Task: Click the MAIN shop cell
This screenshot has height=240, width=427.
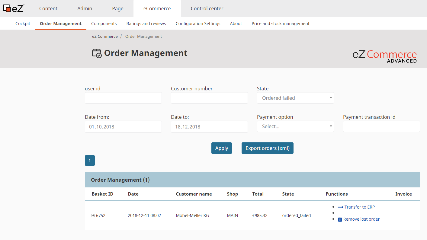Action: (x=233, y=216)
